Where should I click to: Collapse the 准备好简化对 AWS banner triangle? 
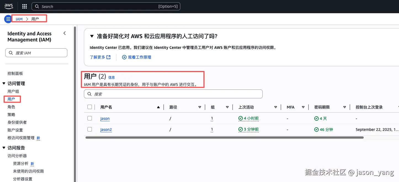(x=92, y=36)
